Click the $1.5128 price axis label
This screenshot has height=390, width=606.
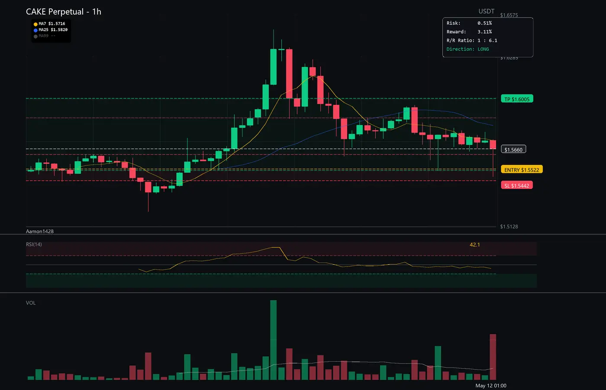pyautogui.click(x=509, y=227)
